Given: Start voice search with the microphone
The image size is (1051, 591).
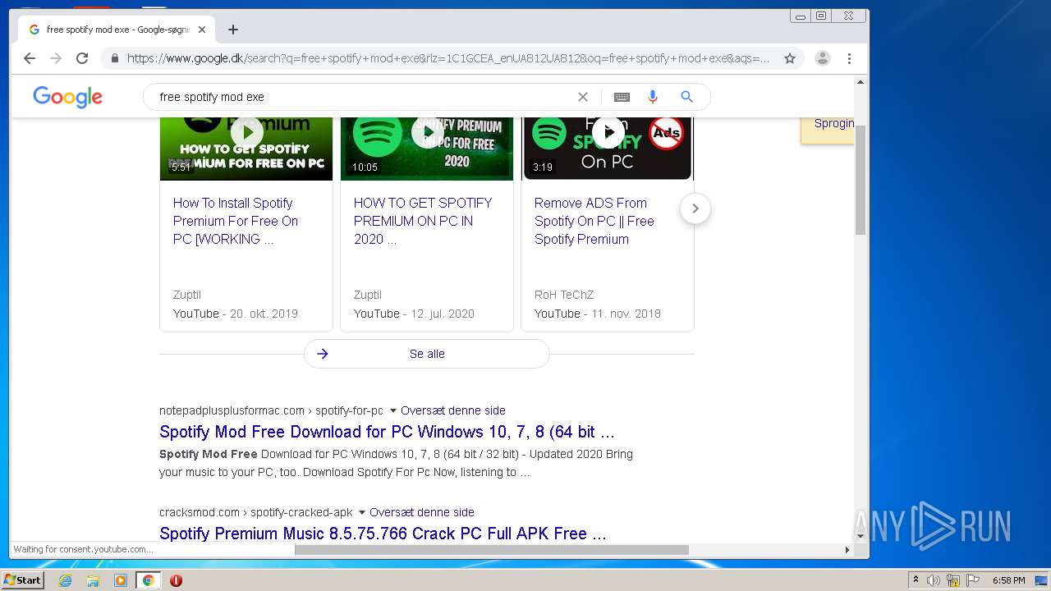Looking at the screenshot, I should pos(653,97).
